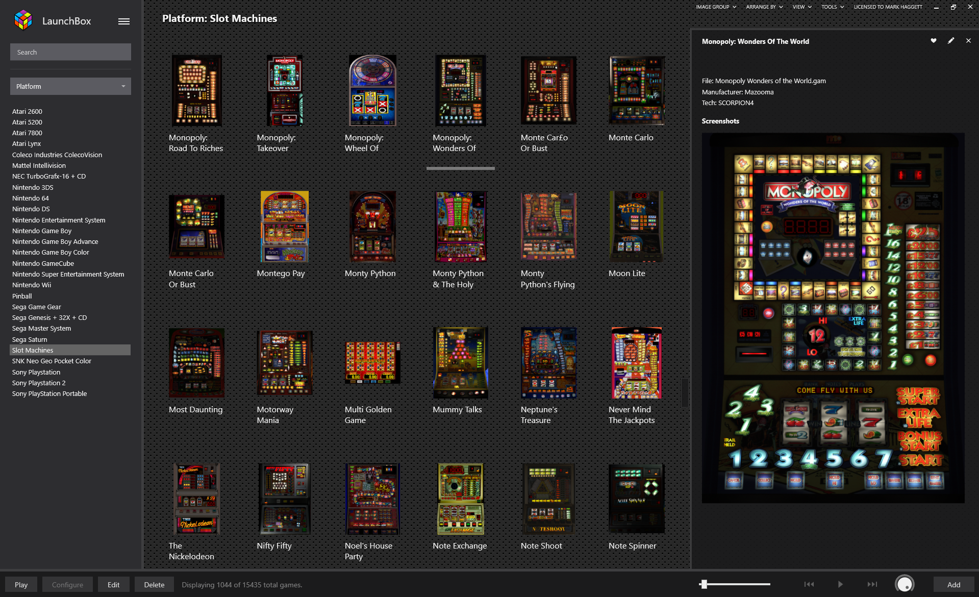The height and width of the screenshot is (597, 979).
Task: Select Monopoly: Wonders Of game thumbnail
Action: tap(460, 90)
